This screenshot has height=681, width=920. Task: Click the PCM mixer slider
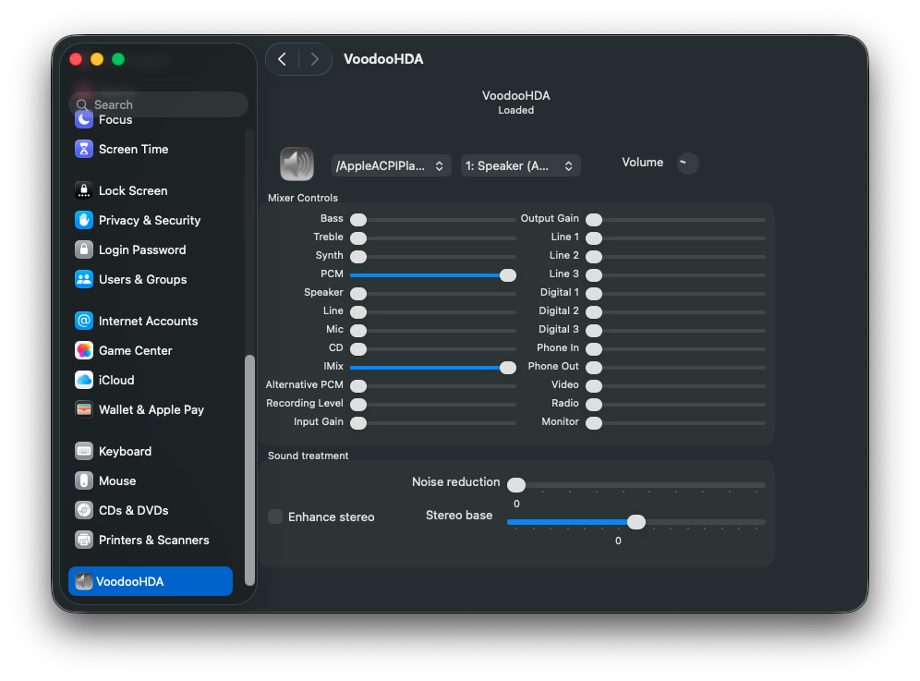point(433,274)
